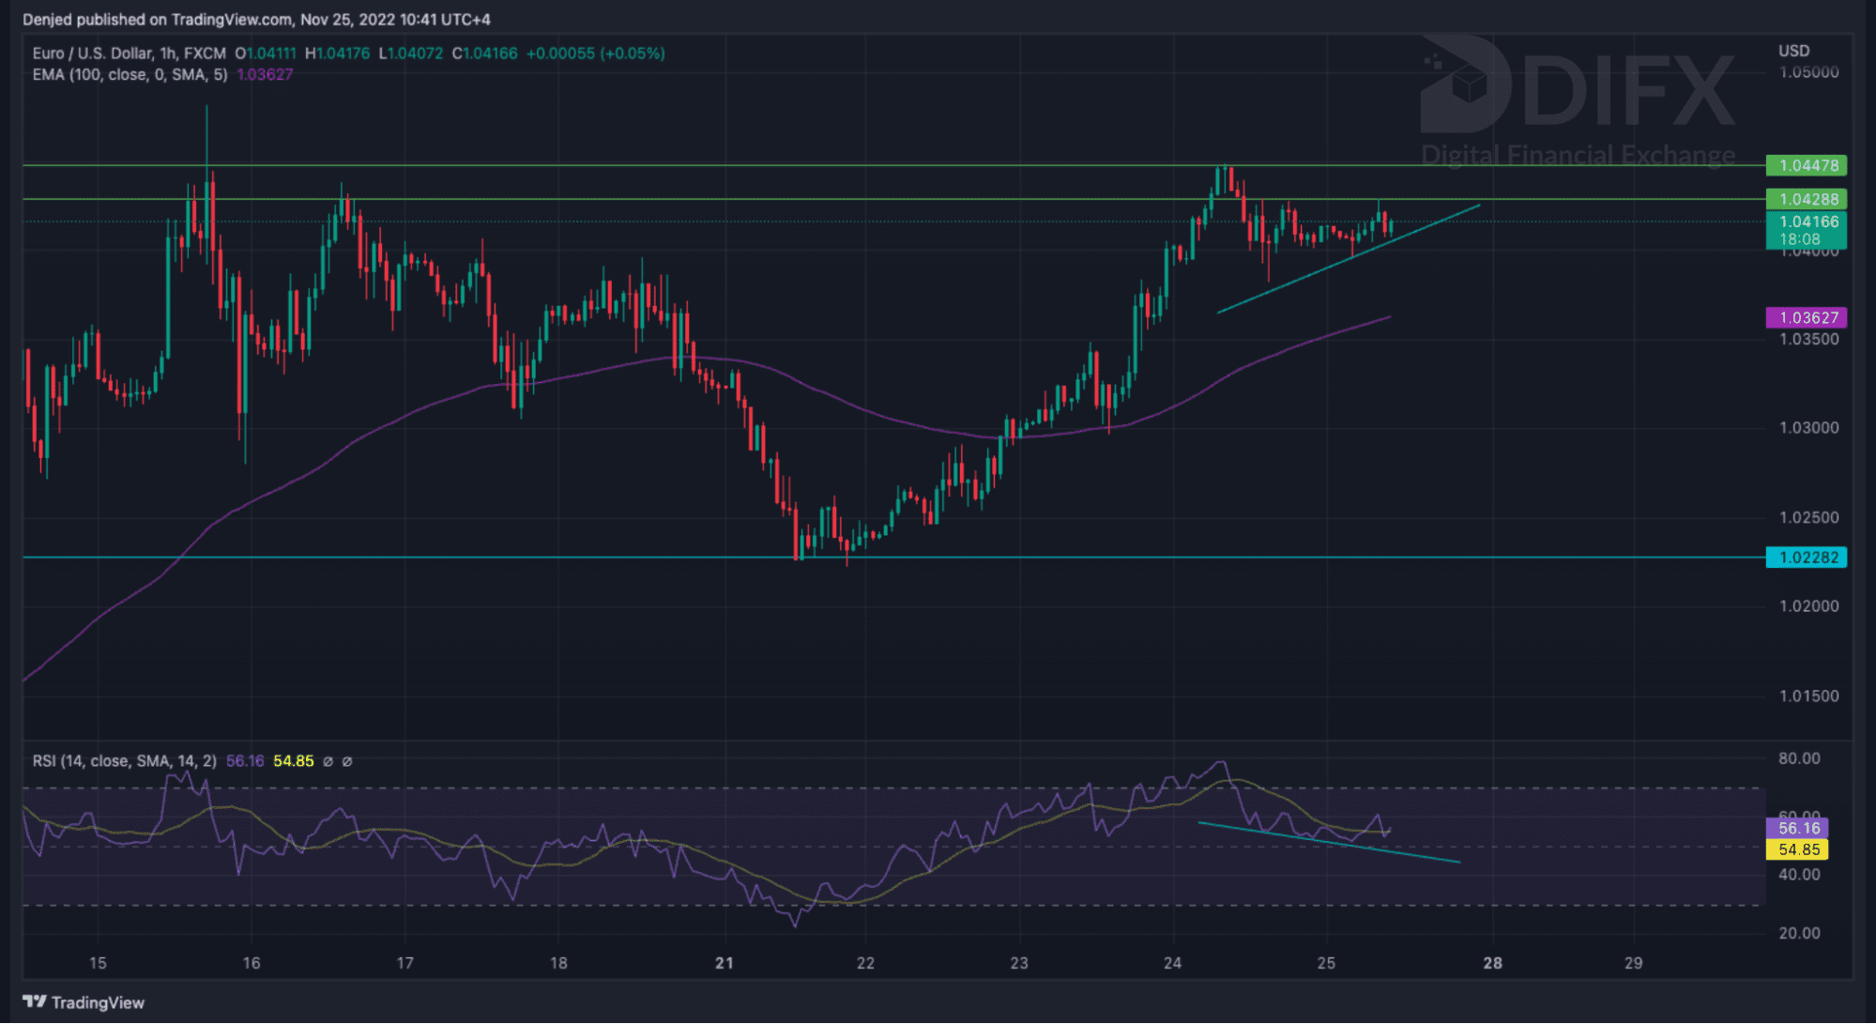Viewport: 1876px width, 1024px height.
Task: Select the 1.04288 green price label
Action: point(1807,199)
